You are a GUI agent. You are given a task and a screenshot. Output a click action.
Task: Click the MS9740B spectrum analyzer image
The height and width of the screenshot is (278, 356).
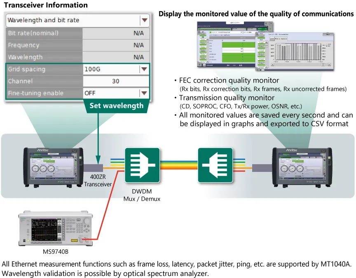[x=55, y=229]
